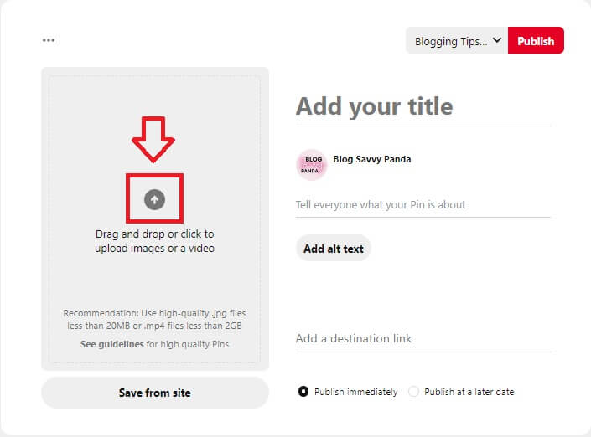This screenshot has width=591, height=437.
Task: Open the three-dot more options menu
Action: 49,40
